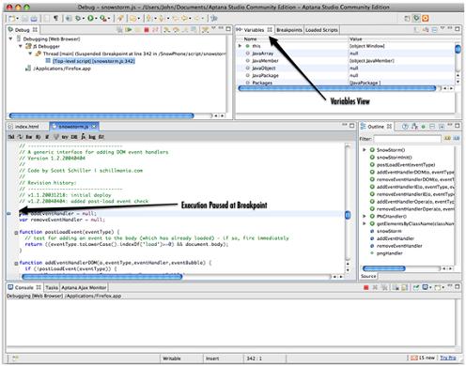Select pngHandler in the Outline

[389, 253]
